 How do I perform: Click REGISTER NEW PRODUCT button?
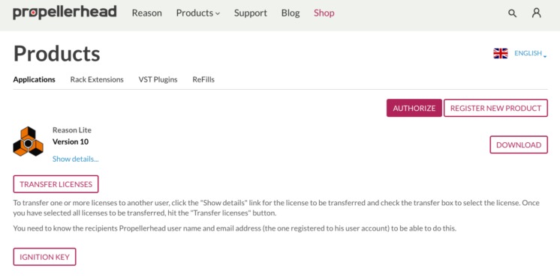click(x=495, y=108)
